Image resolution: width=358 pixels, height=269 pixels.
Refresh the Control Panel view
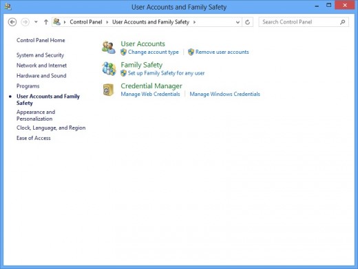[247, 22]
